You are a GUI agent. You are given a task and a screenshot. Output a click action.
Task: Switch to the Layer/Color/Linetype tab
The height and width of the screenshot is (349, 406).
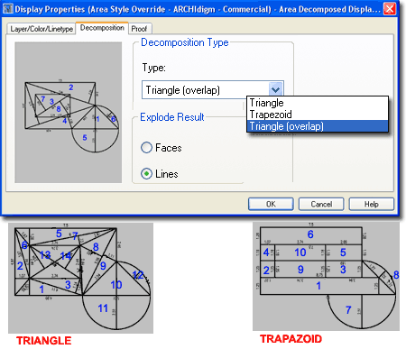point(42,29)
